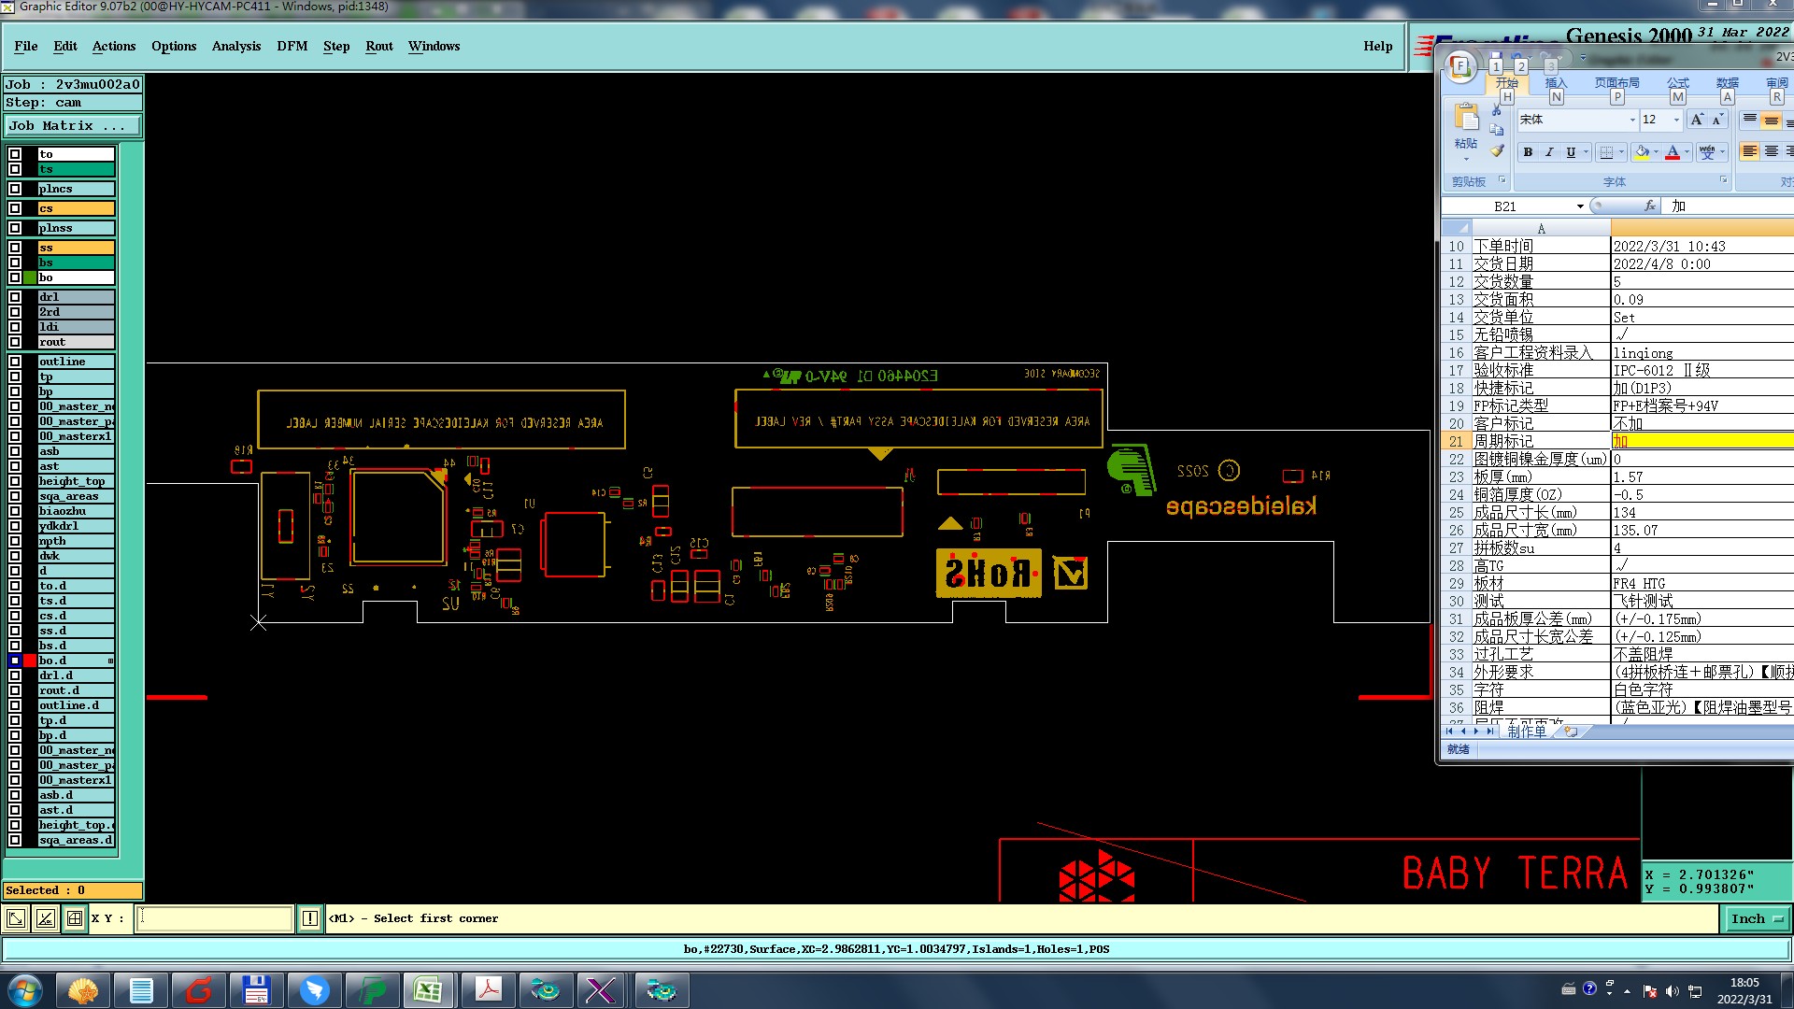Open the font size 12 dropdown
The image size is (1794, 1009).
click(x=1676, y=120)
